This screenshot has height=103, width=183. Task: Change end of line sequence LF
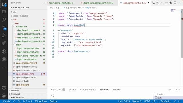[154, 101]
